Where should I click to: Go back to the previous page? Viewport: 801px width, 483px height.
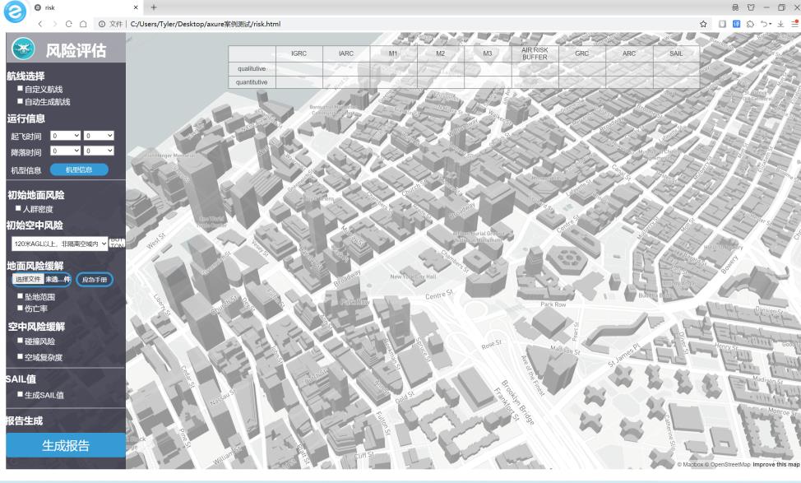tap(40, 24)
